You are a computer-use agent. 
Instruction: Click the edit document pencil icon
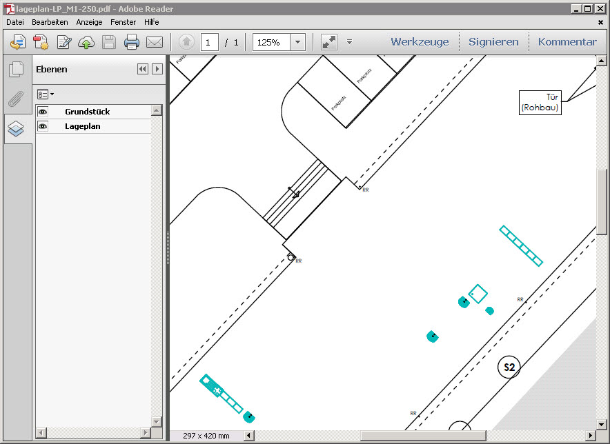pos(63,42)
